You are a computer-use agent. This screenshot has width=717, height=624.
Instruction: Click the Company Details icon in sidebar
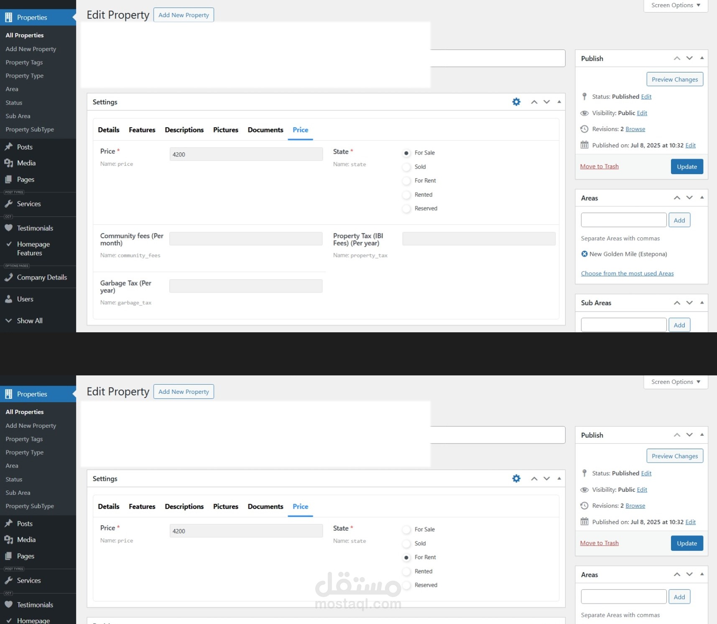click(8, 277)
